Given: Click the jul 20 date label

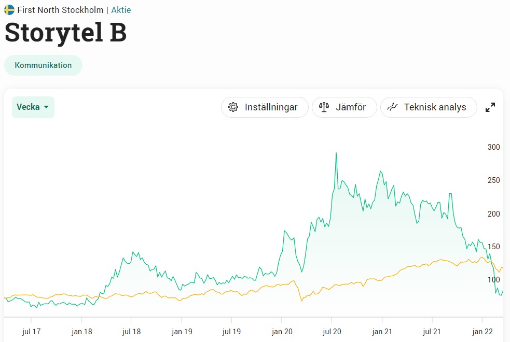Looking at the screenshot, I should tap(332, 332).
